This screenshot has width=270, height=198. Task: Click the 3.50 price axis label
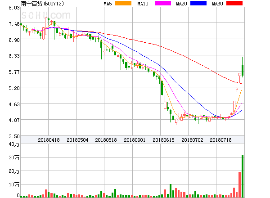[14, 136]
